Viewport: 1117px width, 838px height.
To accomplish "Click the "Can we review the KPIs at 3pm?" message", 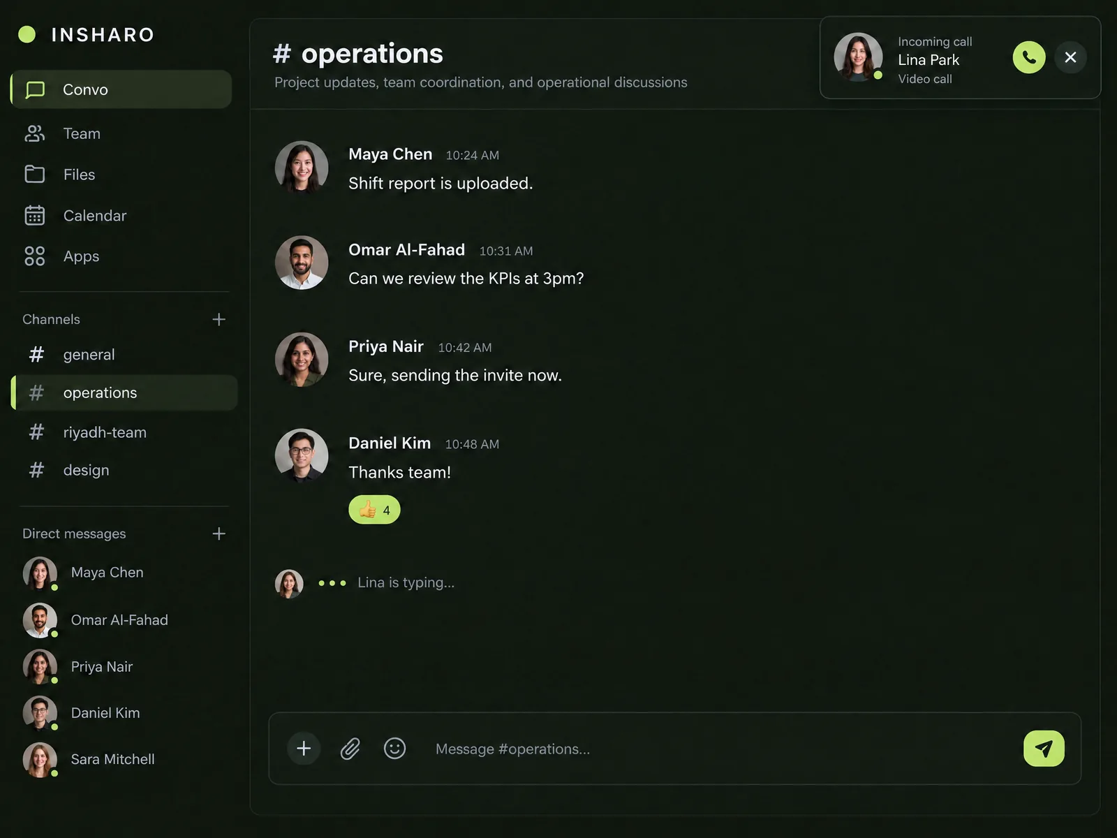I will pos(466,279).
